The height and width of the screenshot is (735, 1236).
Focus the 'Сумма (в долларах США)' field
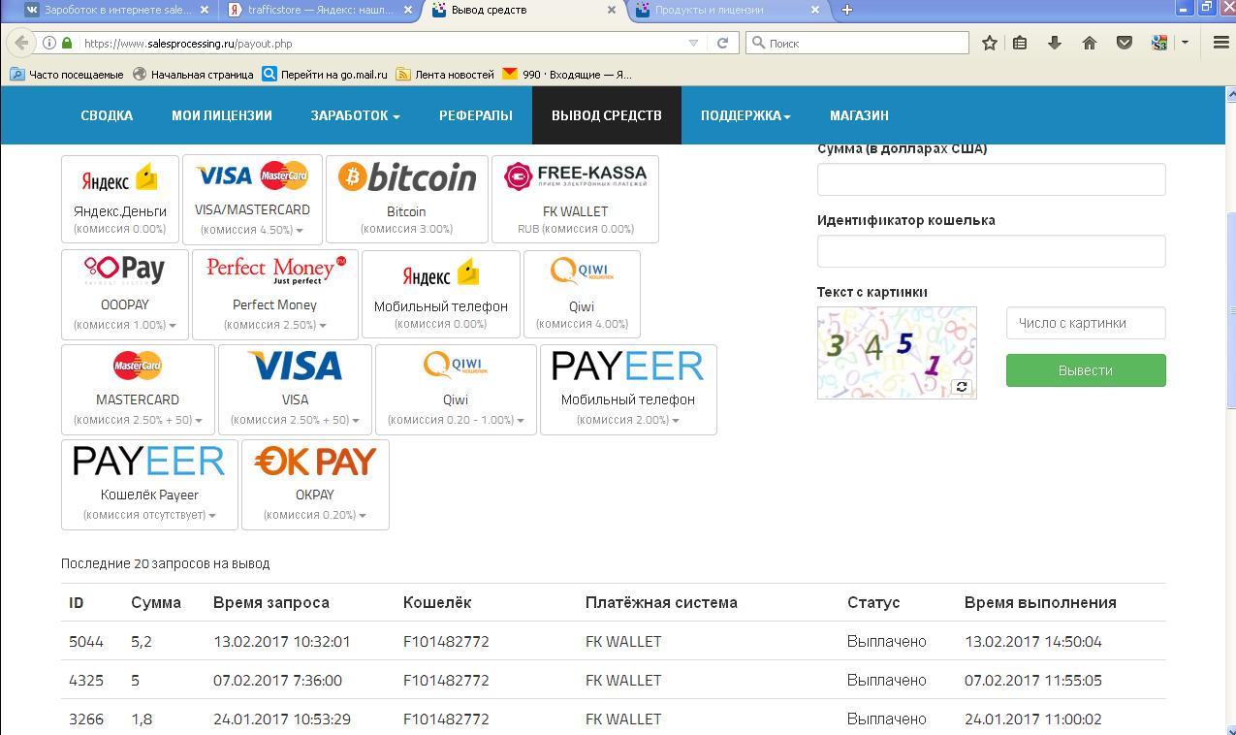991,179
